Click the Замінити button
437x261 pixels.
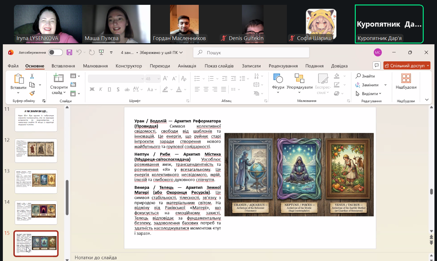(370, 85)
